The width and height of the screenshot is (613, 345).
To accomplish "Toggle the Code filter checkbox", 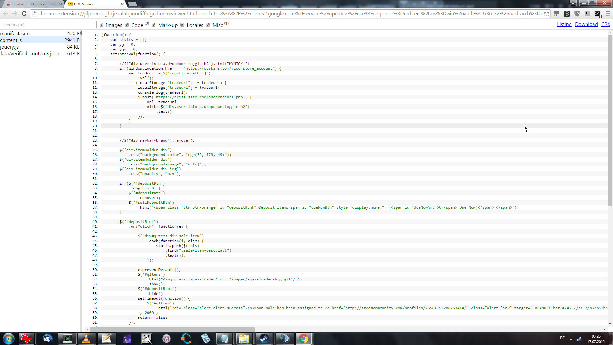I will [127, 25].
